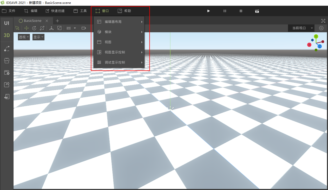
Task: Switch to UI editing mode
Action: click(x=6, y=23)
